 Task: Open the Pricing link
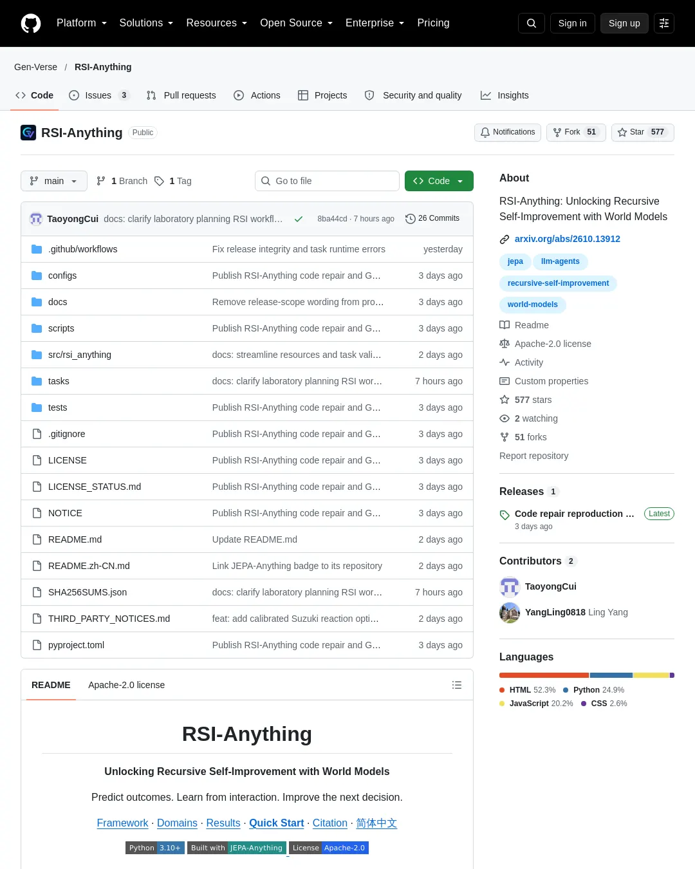click(x=433, y=23)
